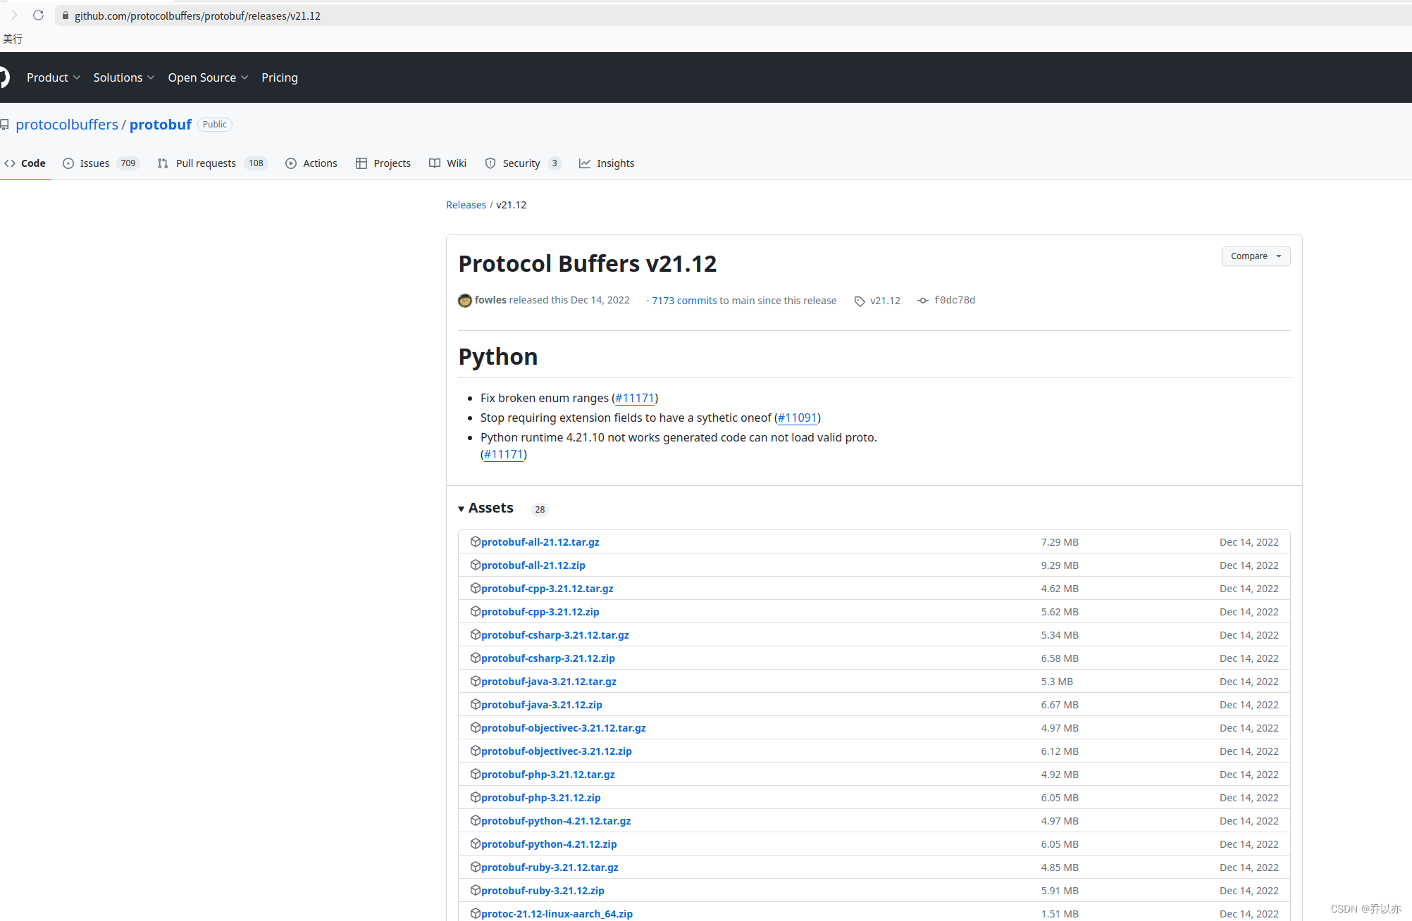Screen dimensions: 1412x921
Task: Download protobuf-python-4.21.12.tar.gz
Action: [x=556, y=821]
